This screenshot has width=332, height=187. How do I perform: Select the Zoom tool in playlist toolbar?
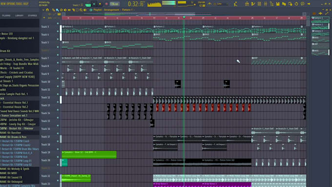pyautogui.click(x=81, y=10)
